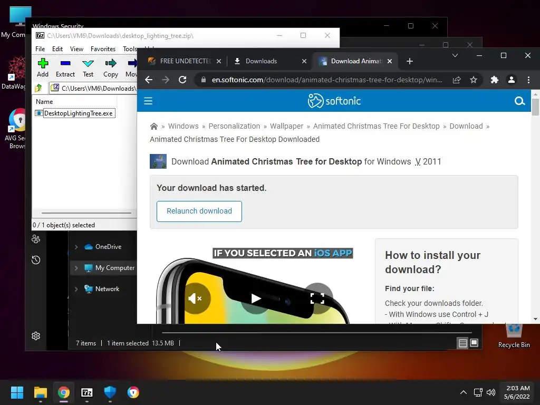Expand OneDrive in File Explorer tree
Viewport: 540px width, 405px height.
click(76, 247)
